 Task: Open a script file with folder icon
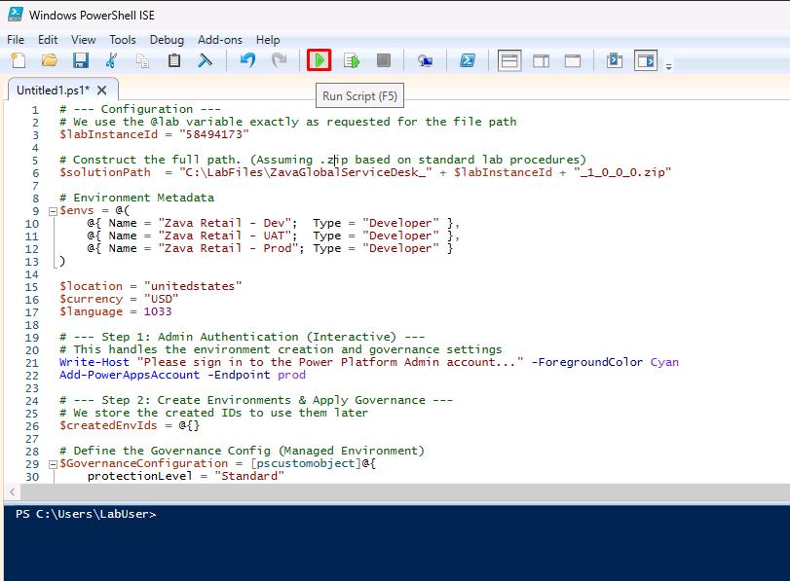(50, 61)
